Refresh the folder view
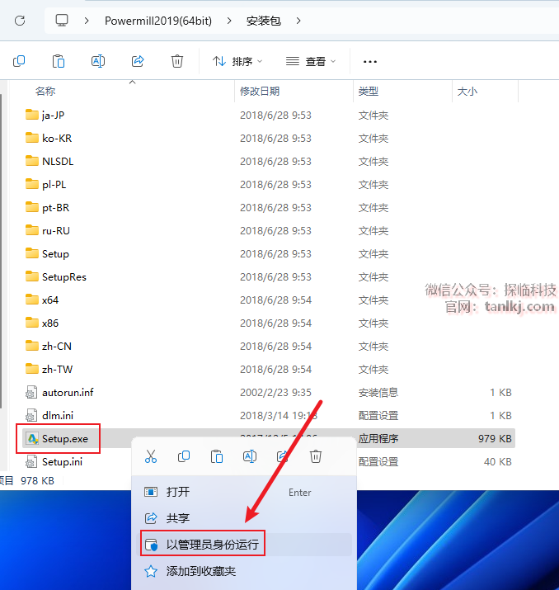The height and width of the screenshot is (590, 559). click(20, 21)
